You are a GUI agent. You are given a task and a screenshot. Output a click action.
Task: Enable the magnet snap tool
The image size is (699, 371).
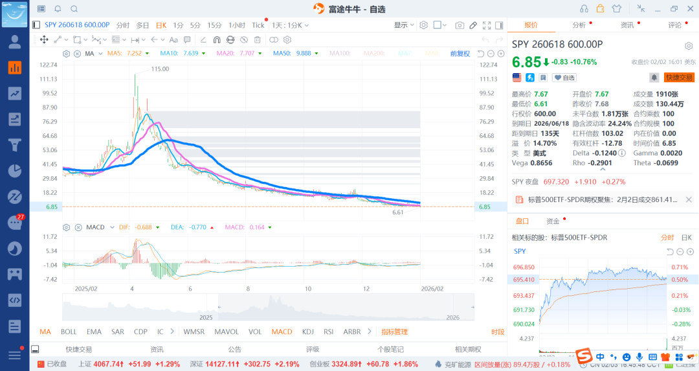click(x=217, y=39)
